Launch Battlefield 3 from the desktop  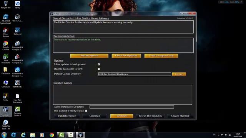(17, 84)
